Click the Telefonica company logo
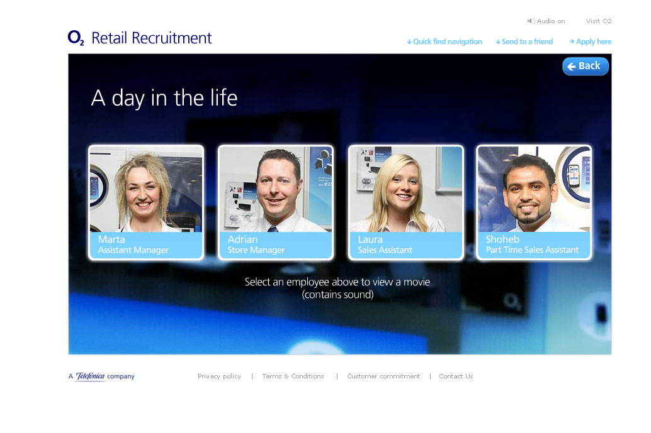This screenshot has height=433, width=651. [x=101, y=376]
